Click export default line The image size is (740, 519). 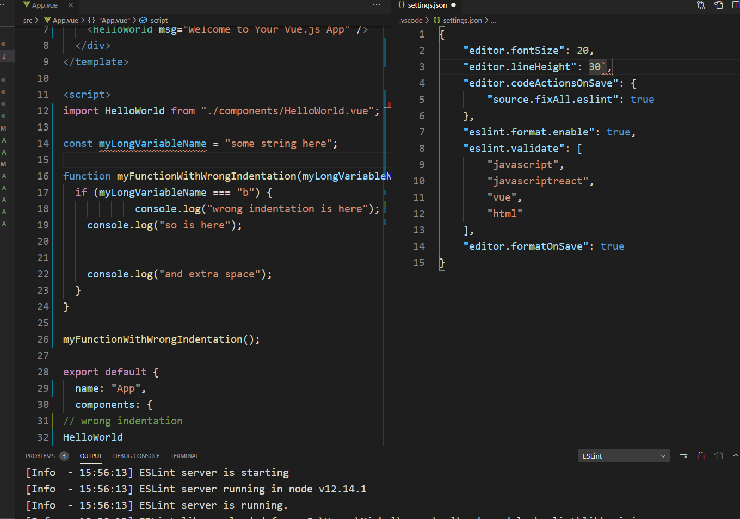coord(110,372)
